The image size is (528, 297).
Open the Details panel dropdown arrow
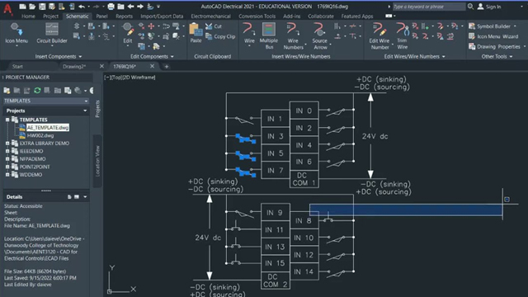click(85, 196)
